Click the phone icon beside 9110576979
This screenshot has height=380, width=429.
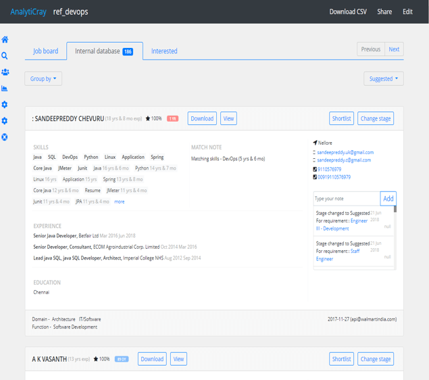point(315,169)
